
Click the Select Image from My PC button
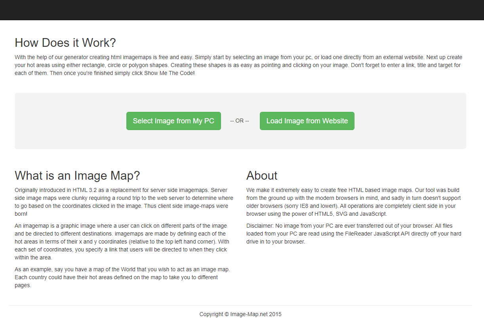tap(173, 121)
